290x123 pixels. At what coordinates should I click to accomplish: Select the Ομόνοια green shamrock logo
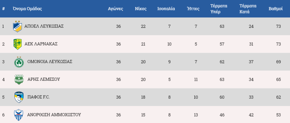pos(19,62)
